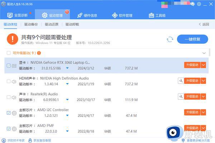Click 升级驱动 for NVIDIA HD Audio
The image size is (215, 143).
point(192,81)
